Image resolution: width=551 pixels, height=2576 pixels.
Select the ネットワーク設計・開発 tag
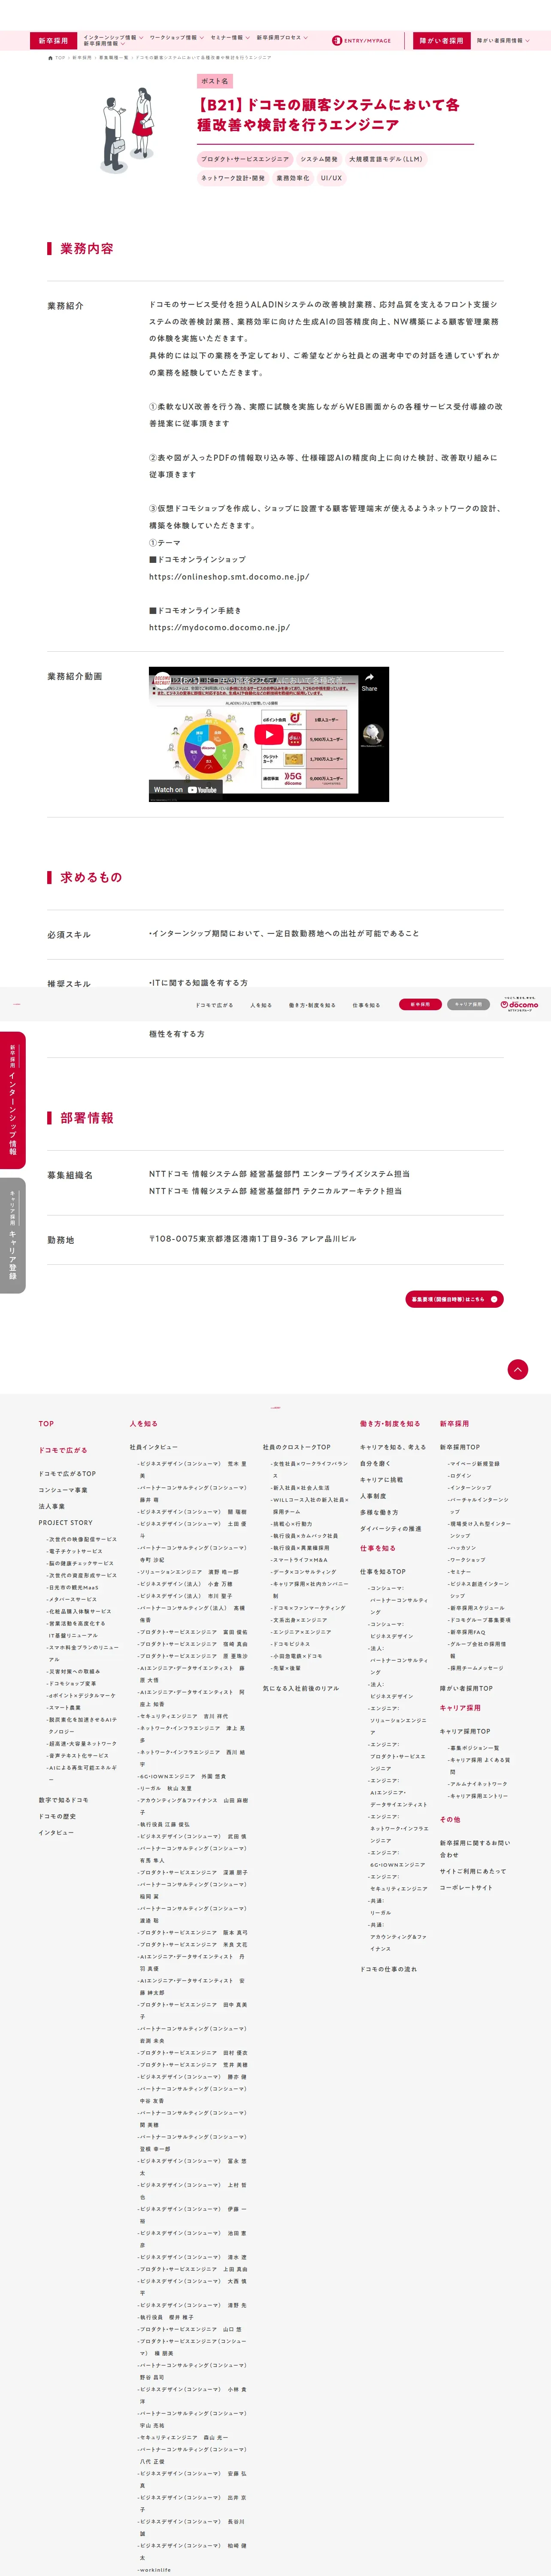[233, 178]
